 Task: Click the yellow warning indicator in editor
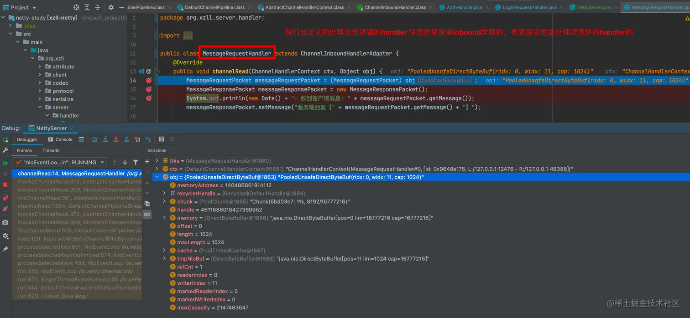686,18
